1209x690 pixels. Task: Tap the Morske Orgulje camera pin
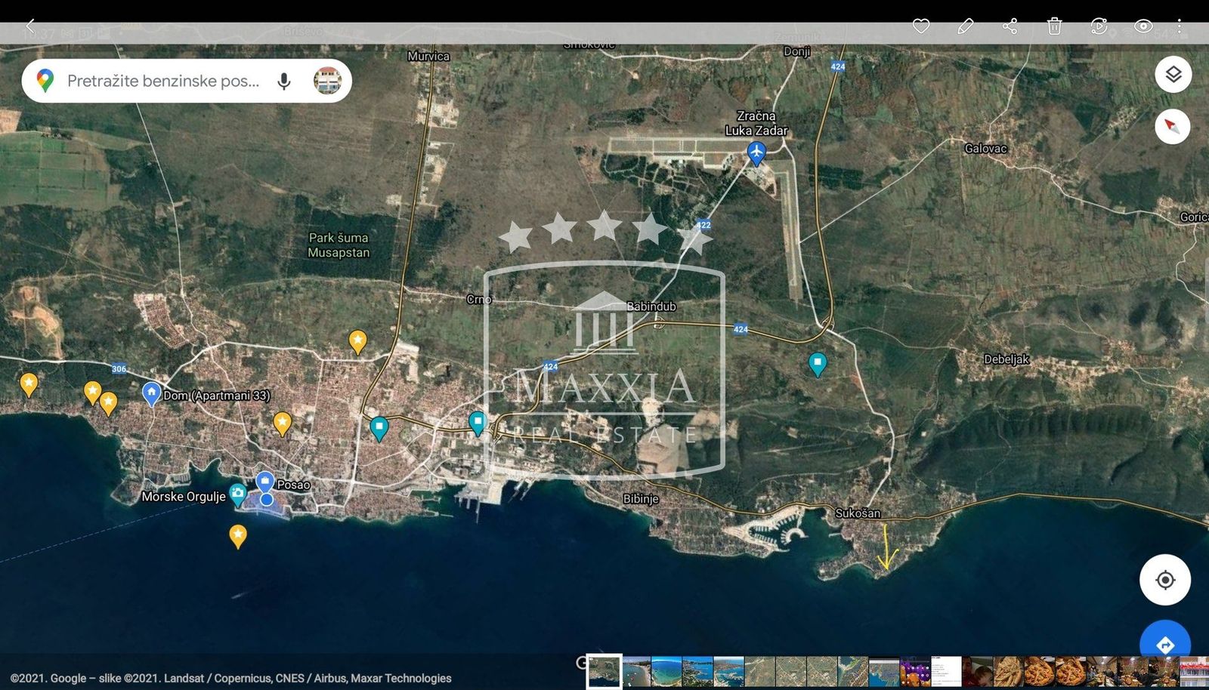point(238,495)
